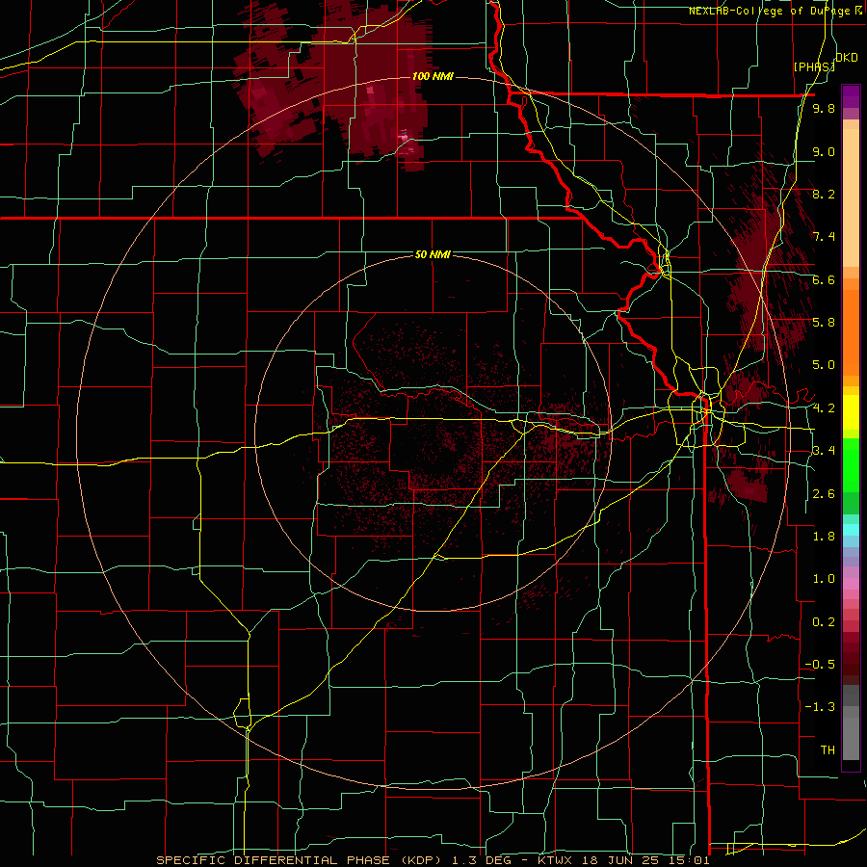This screenshot has height=867, width=867.
Task: Click the light peach color bar segment
Action: 851,197
